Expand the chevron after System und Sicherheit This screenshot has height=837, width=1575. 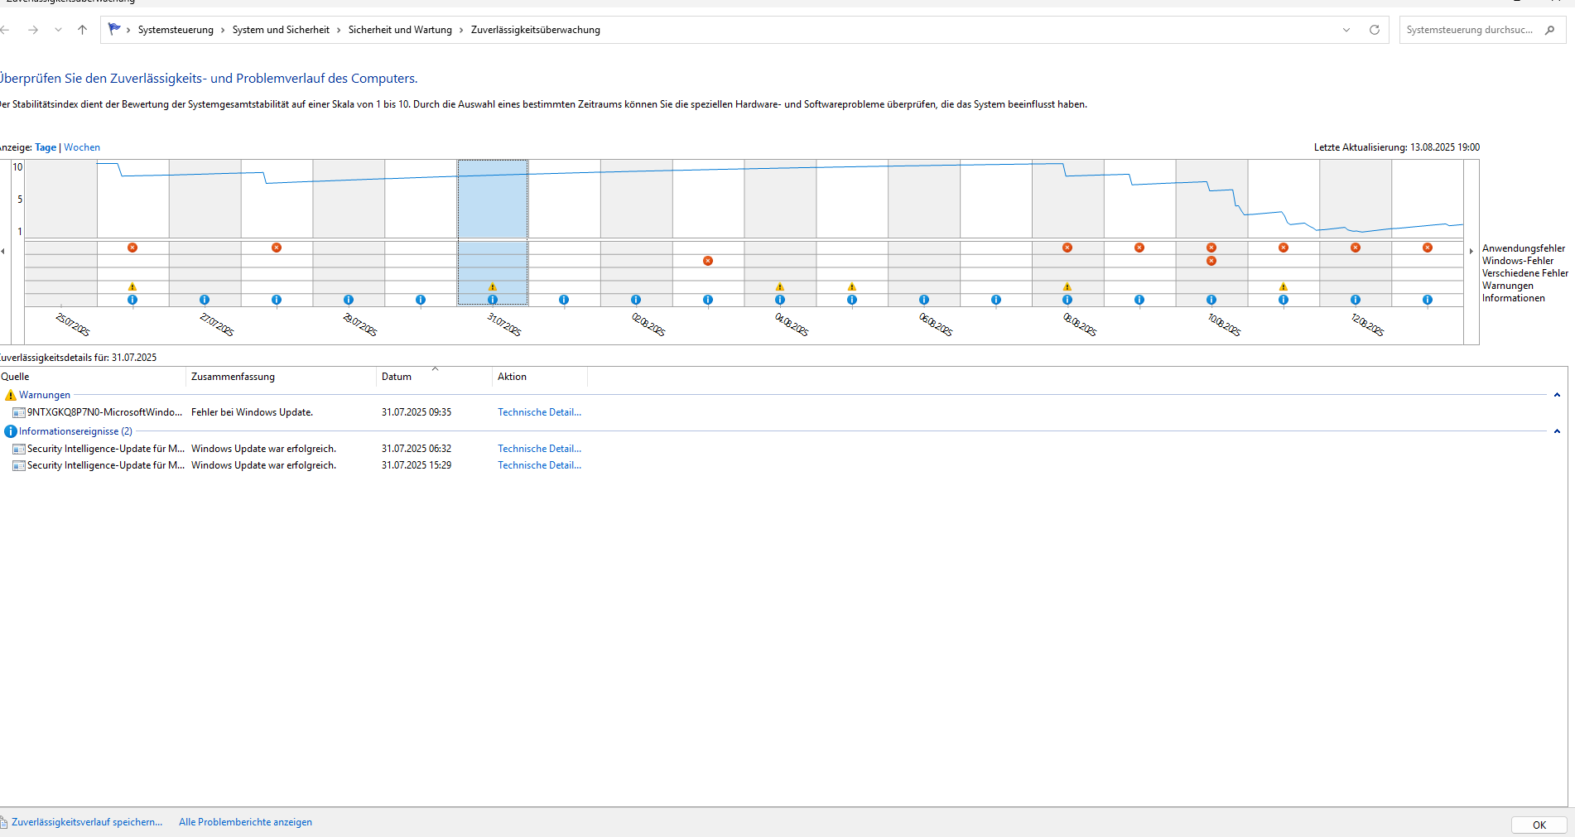tap(339, 30)
